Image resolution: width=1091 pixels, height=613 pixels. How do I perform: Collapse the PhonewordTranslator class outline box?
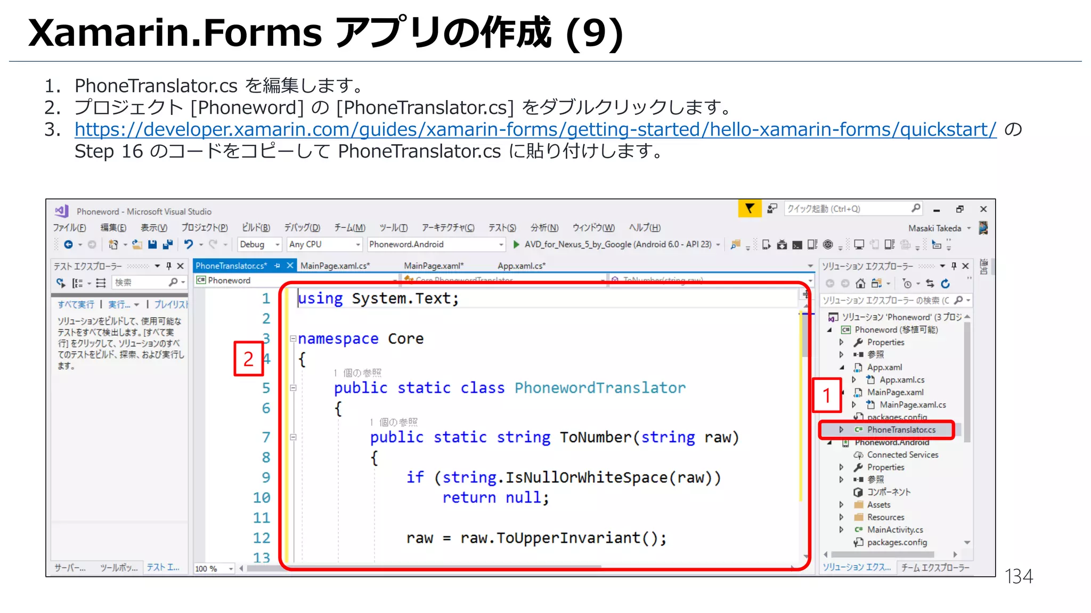coord(293,388)
